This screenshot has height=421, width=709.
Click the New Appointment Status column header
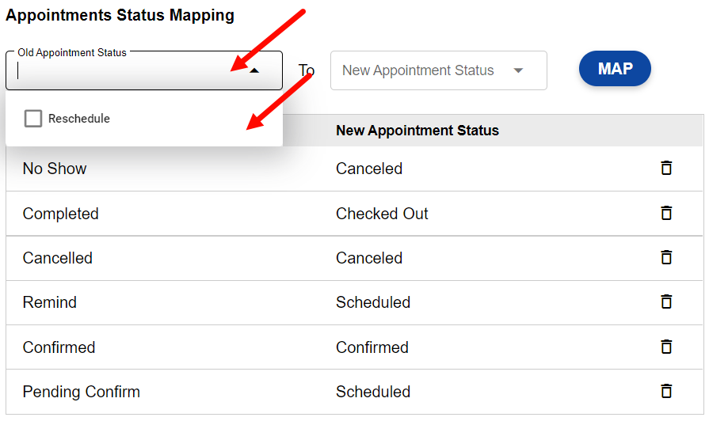[417, 131]
